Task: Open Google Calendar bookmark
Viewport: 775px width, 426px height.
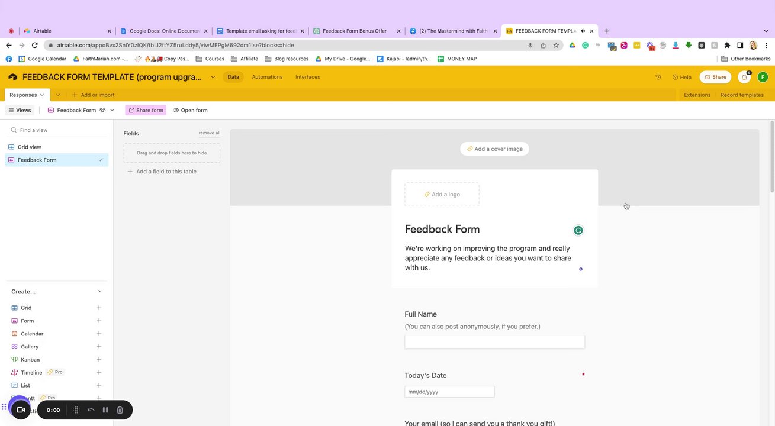Action: pyautogui.click(x=42, y=59)
